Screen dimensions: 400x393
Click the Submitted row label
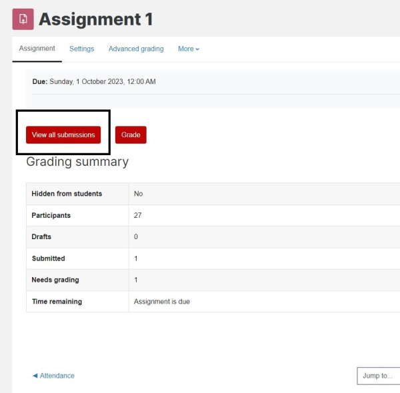pos(49,258)
